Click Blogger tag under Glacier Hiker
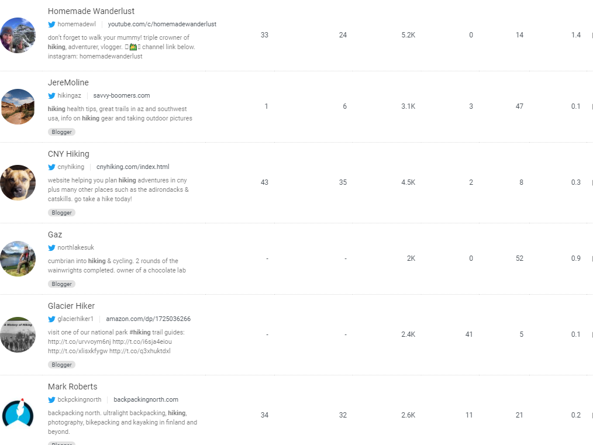 tap(61, 365)
